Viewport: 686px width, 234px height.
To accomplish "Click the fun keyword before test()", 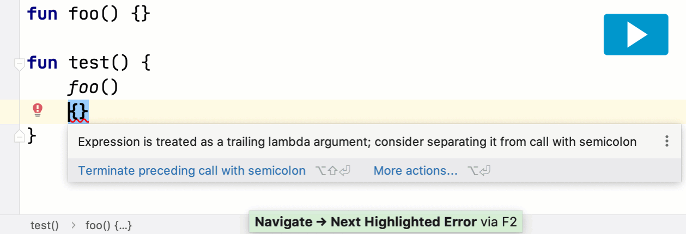I will tap(43, 63).
